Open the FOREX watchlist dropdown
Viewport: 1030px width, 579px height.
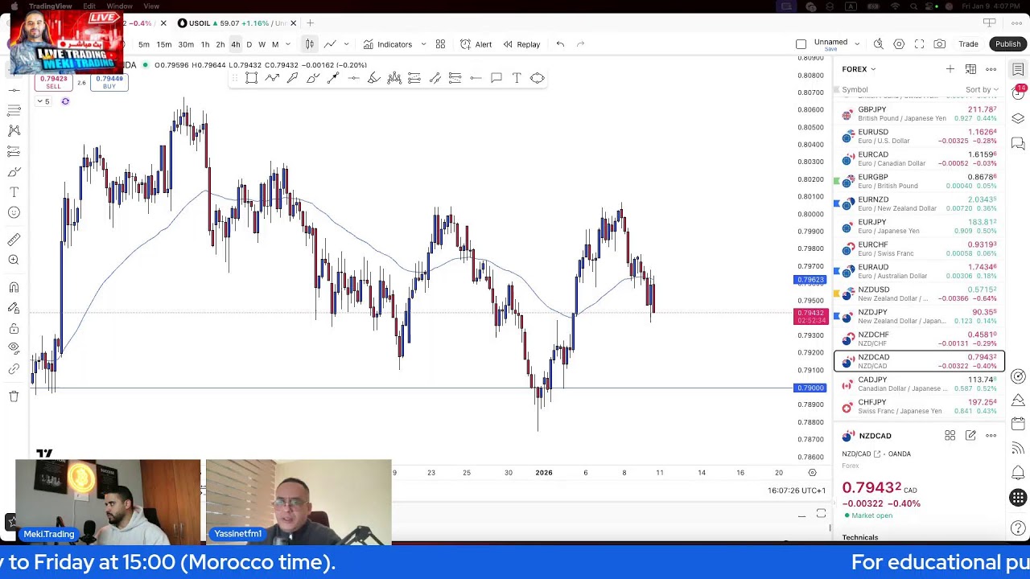coord(859,69)
